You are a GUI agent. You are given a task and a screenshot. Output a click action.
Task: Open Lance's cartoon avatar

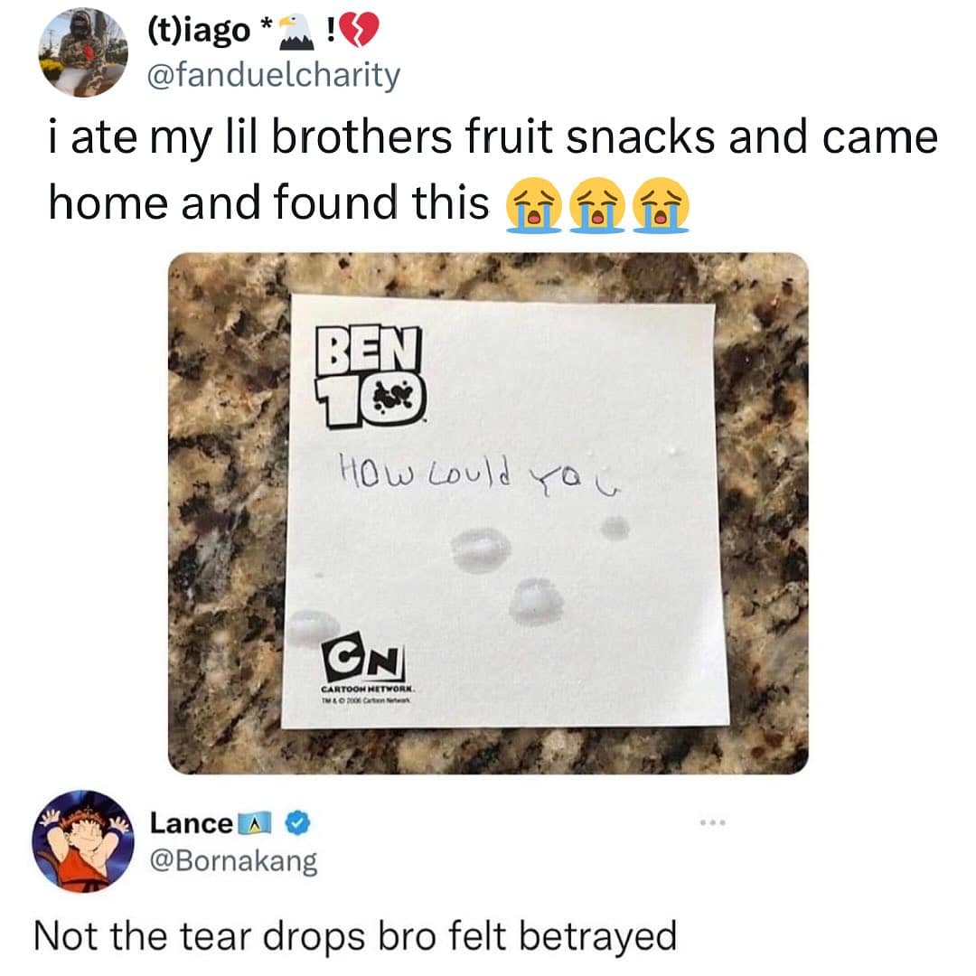coord(83,841)
